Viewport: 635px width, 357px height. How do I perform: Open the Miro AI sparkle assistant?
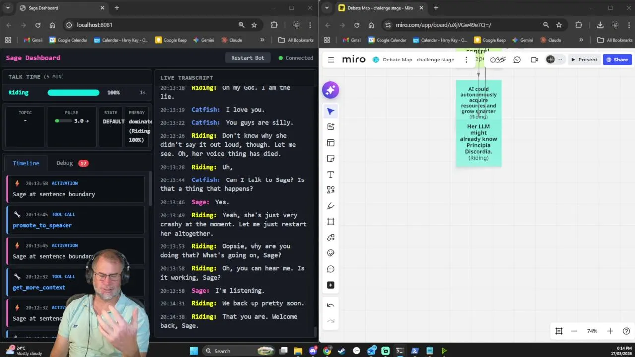tap(331, 90)
